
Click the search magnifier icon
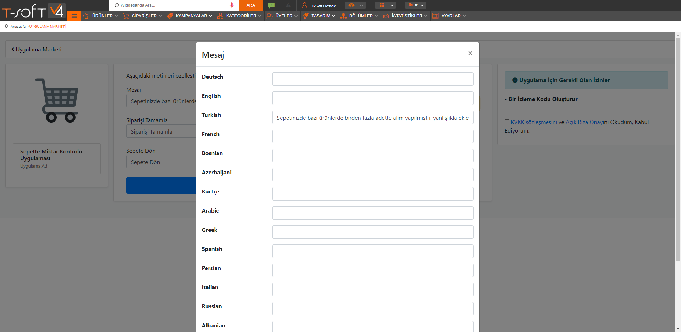117,5
